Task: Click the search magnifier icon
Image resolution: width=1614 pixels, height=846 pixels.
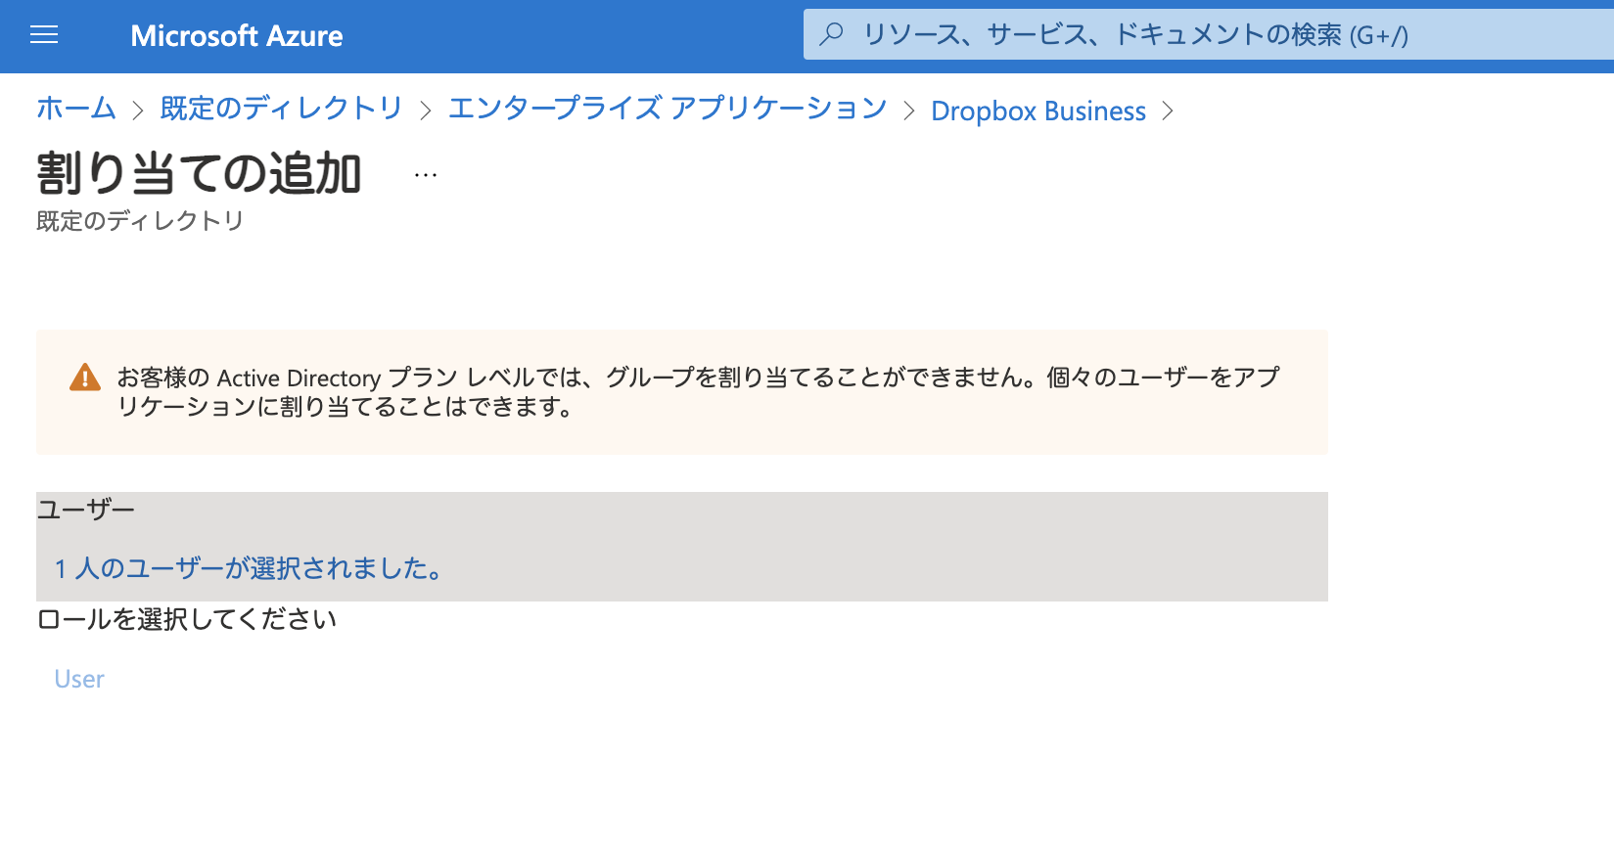Action: point(831,34)
